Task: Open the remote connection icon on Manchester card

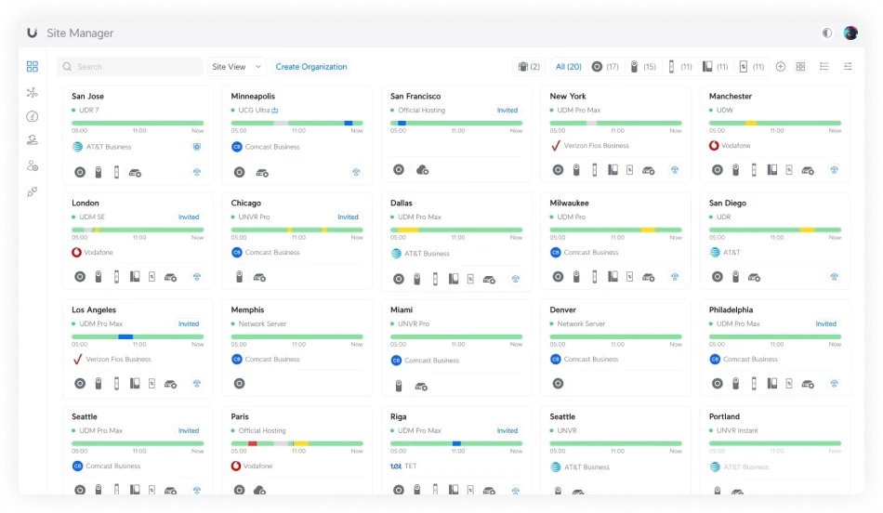Action: 834,169
